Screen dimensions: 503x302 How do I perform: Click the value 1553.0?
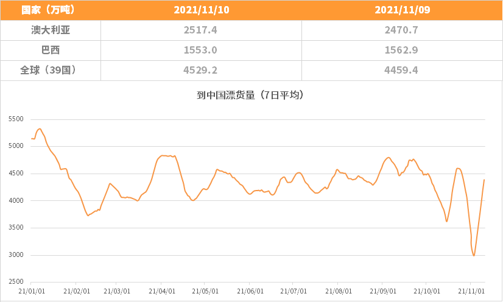pos(200,50)
